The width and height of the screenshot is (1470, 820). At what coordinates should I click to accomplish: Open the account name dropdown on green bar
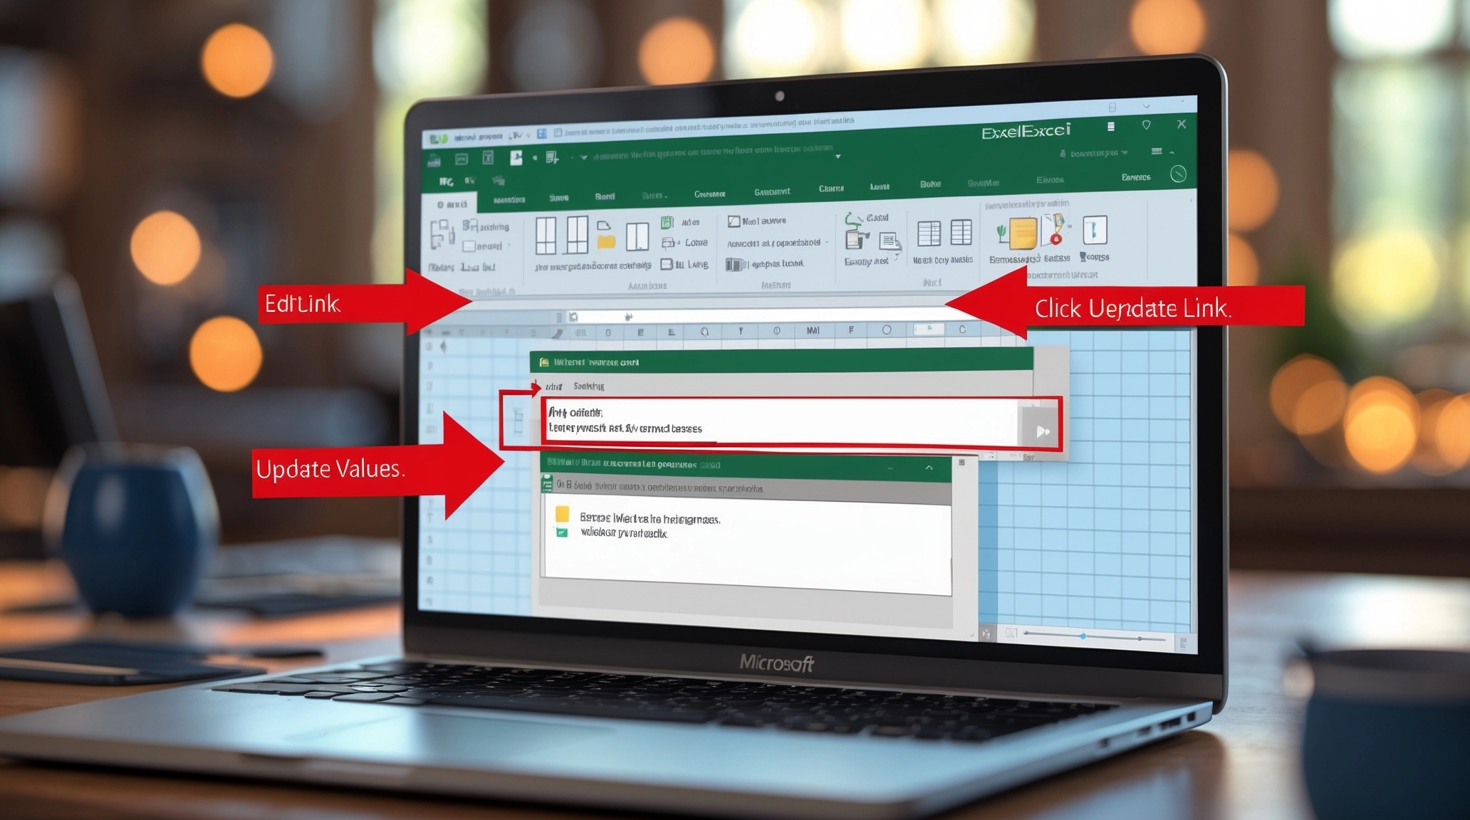click(x=1125, y=153)
